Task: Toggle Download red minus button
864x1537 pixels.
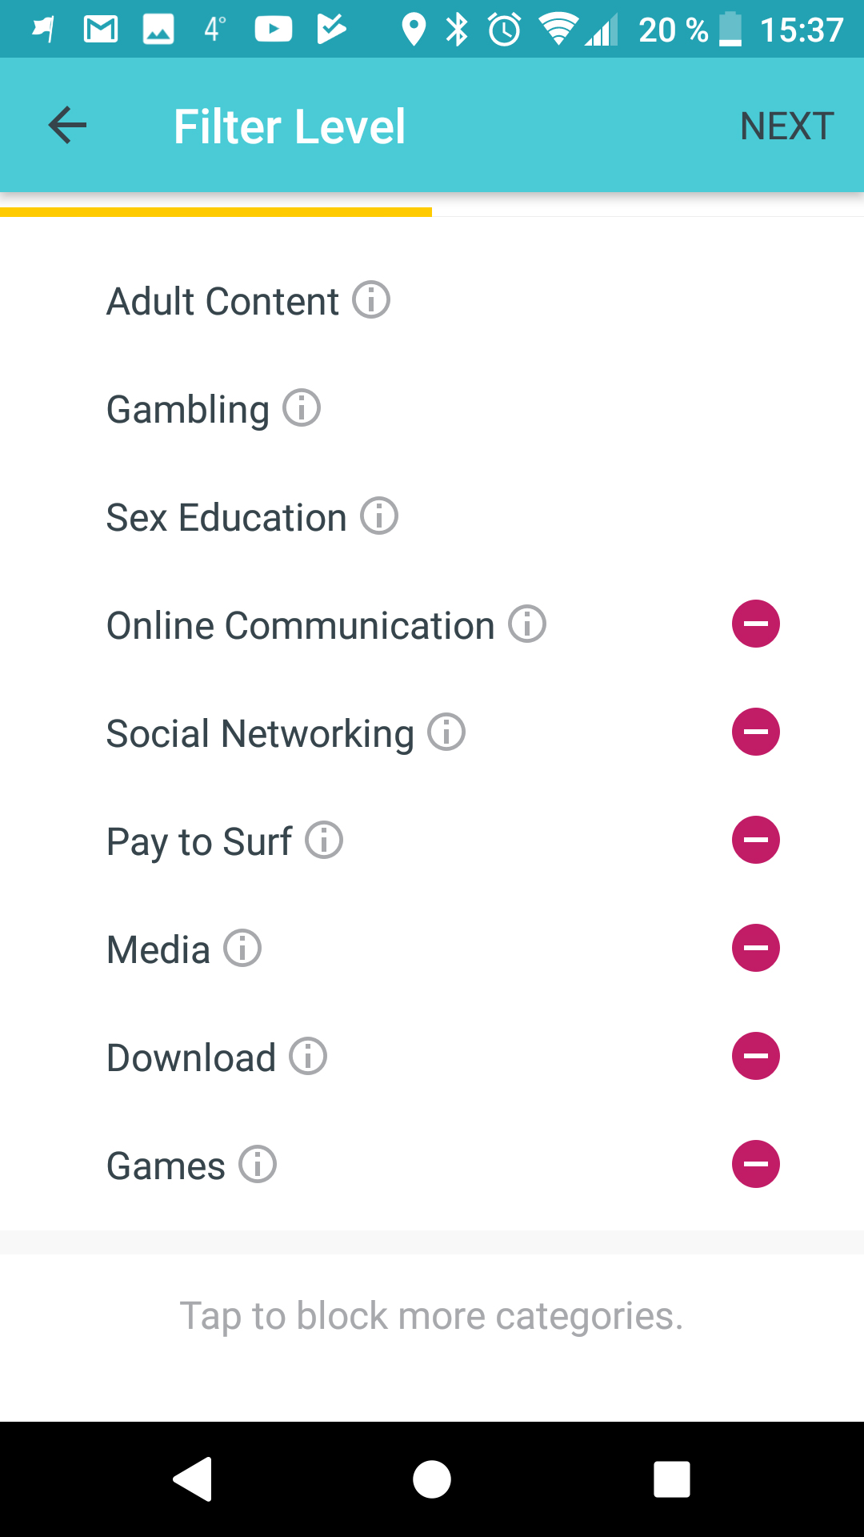Action: click(x=756, y=1056)
